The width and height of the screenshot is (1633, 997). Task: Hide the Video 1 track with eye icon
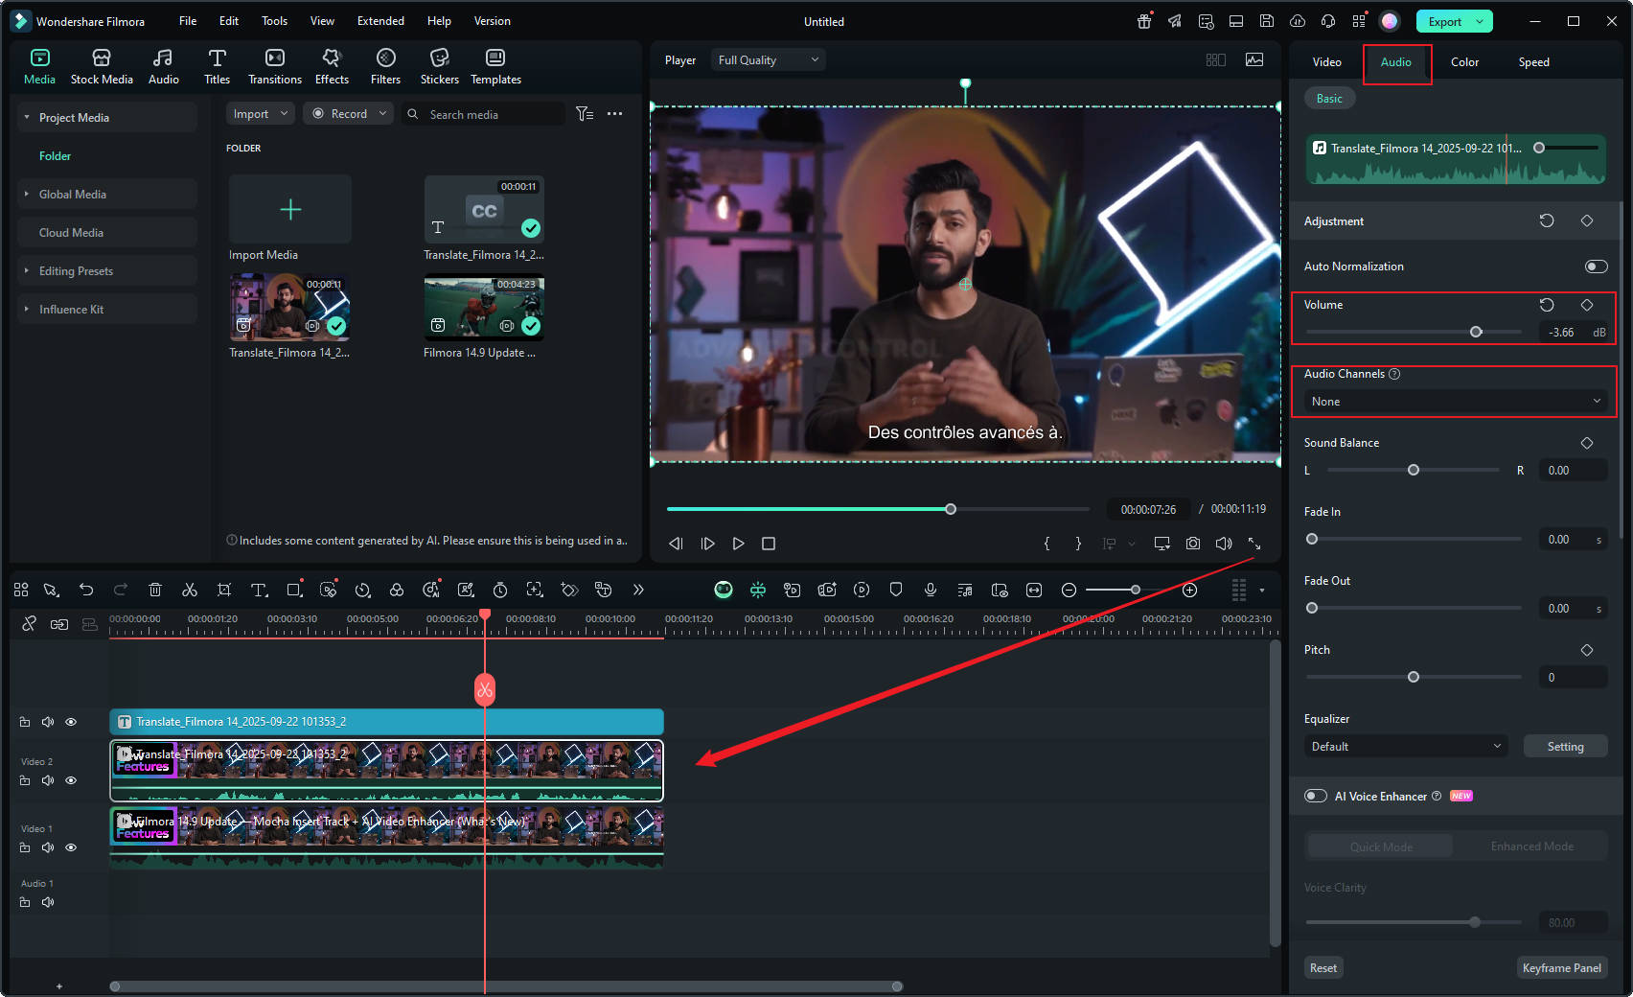[71, 847]
